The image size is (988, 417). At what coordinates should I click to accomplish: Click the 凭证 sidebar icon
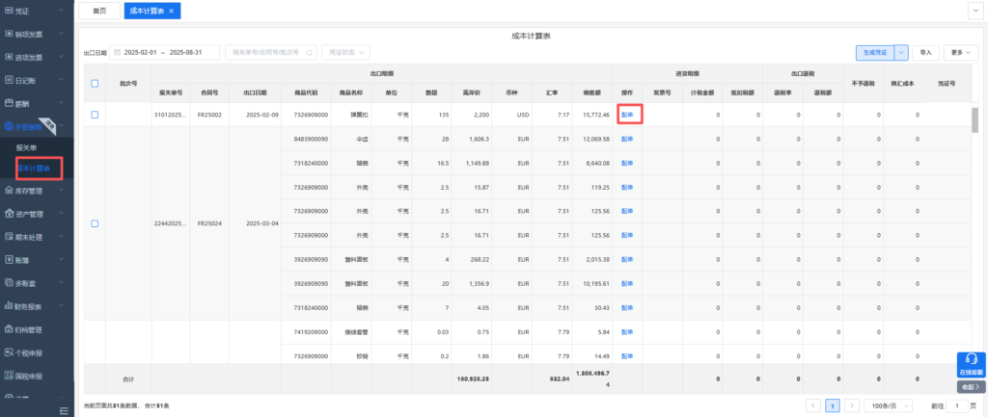[x=8, y=11]
